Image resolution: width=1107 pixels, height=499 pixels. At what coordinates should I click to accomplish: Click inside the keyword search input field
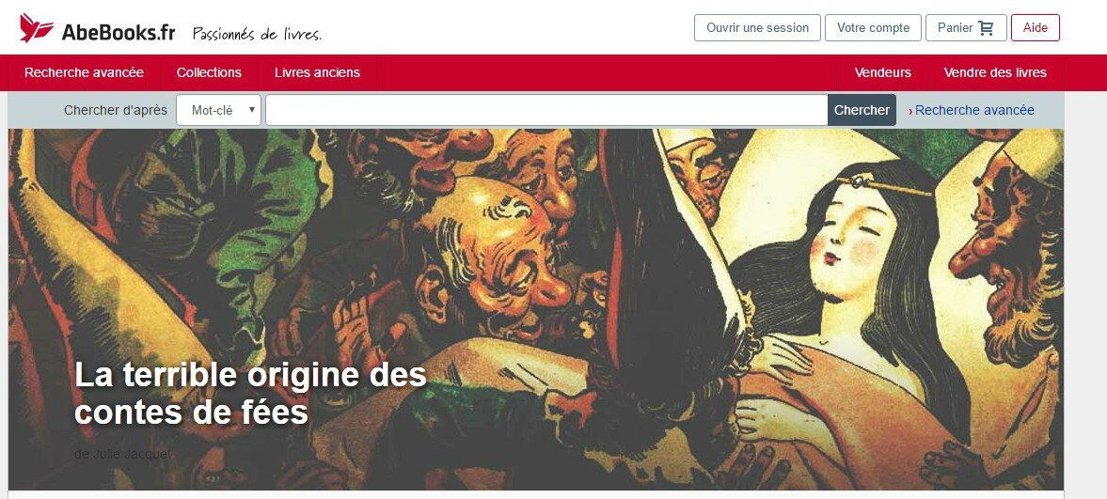(x=546, y=110)
